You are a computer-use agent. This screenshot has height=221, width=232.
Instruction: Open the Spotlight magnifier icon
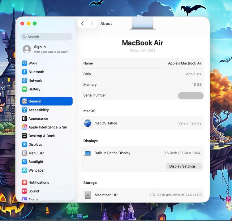coord(24,162)
